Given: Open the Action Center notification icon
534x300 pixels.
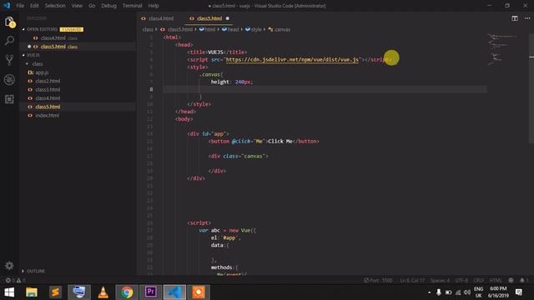Looking at the screenshot, I should [519, 292].
